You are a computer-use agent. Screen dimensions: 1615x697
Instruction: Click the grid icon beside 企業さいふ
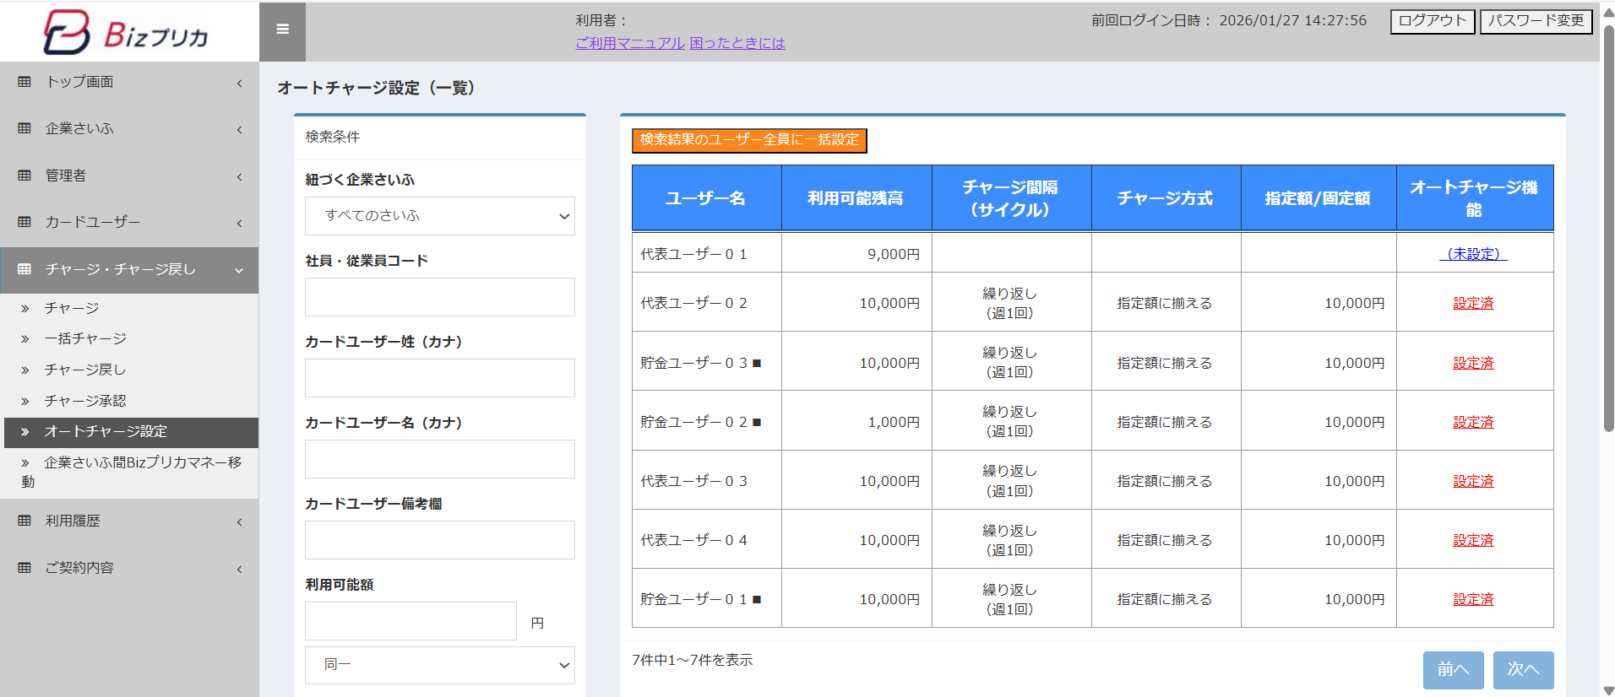coord(24,128)
